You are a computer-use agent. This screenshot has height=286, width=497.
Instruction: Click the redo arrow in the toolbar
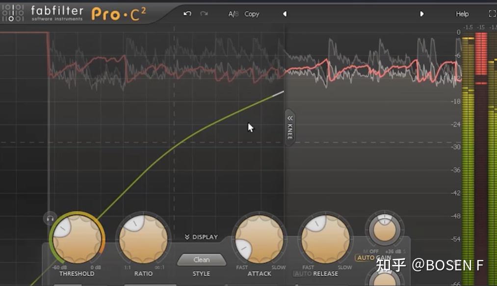(x=204, y=14)
